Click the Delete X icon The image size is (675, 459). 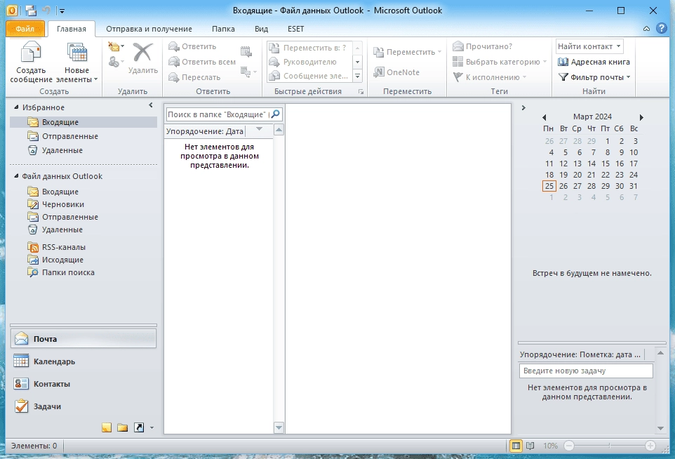(142, 52)
